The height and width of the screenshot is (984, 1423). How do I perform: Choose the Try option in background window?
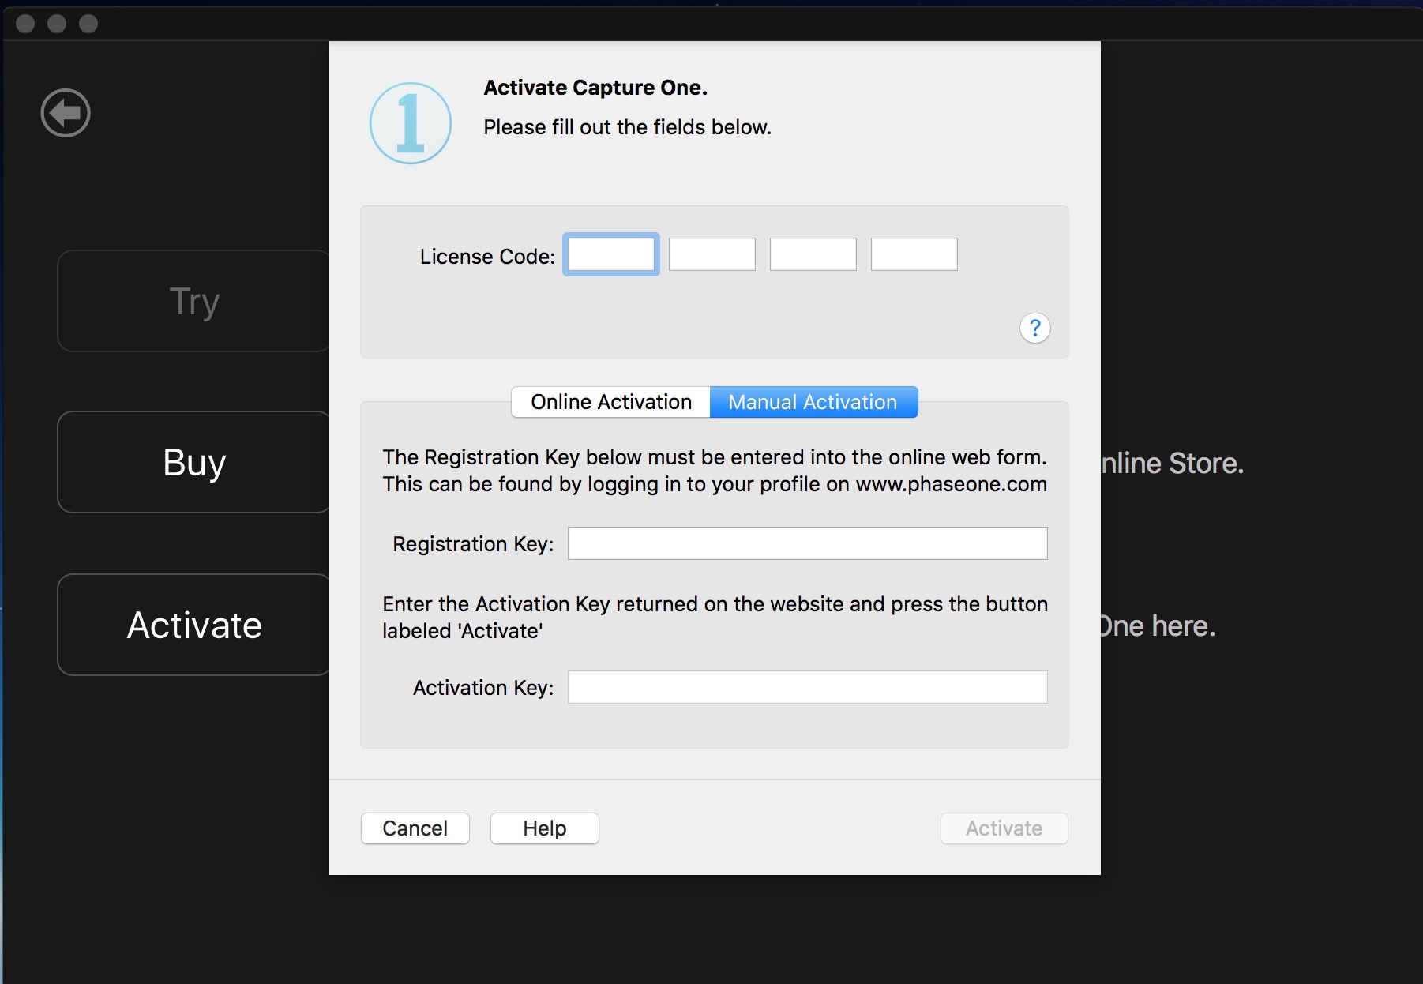pyautogui.click(x=193, y=301)
